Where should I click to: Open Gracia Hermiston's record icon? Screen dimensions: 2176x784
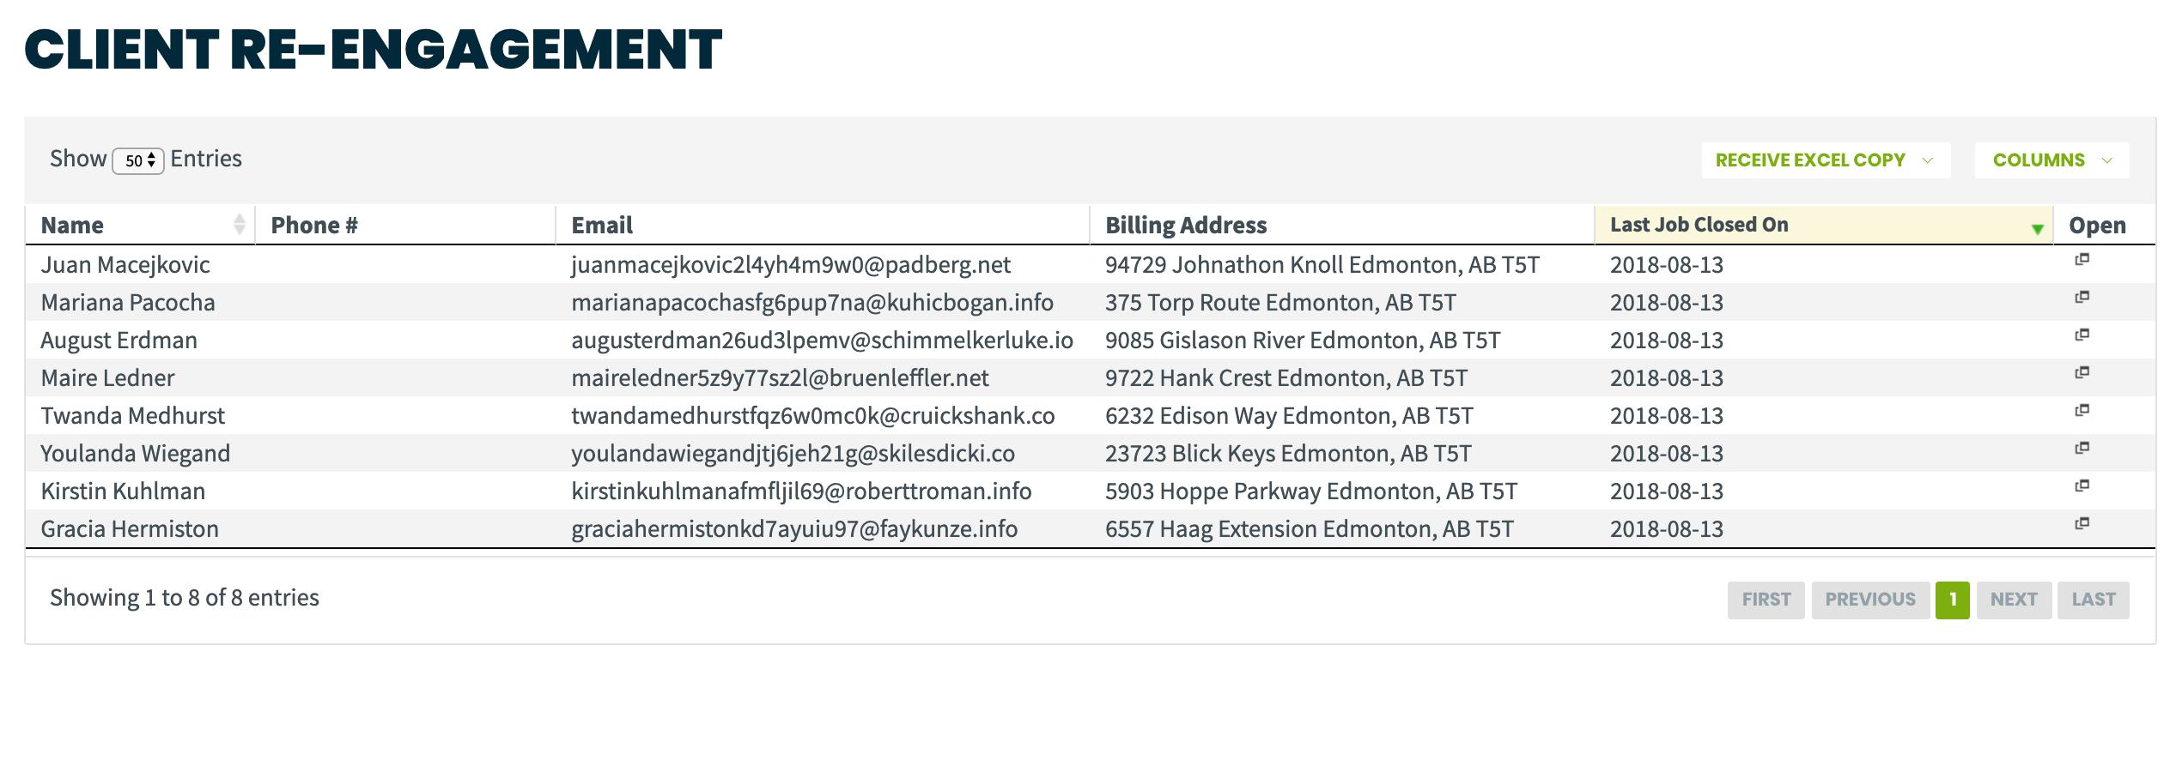click(x=2082, y=523)
